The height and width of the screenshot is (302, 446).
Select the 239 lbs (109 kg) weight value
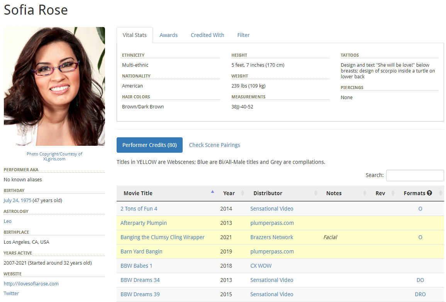pos(248,86)
